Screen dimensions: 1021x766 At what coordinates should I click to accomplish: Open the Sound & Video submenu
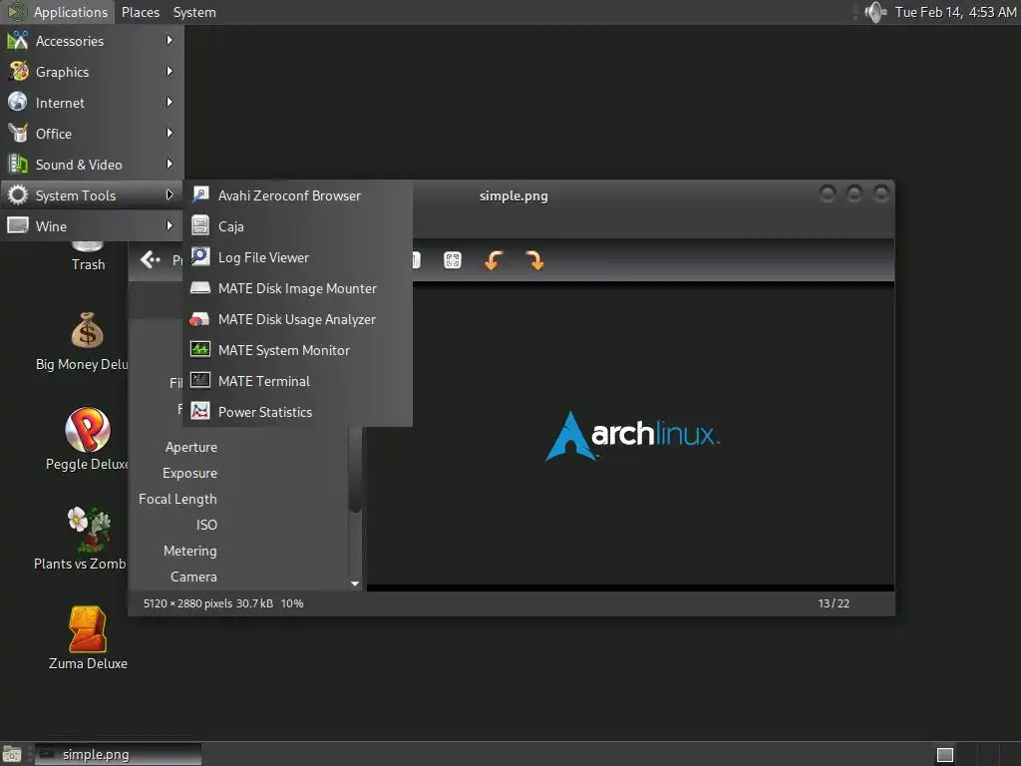point(92,165)
